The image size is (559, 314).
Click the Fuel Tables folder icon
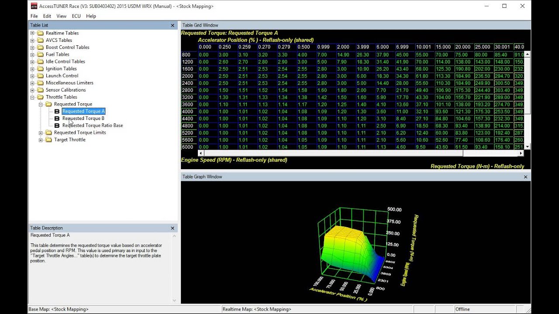click(x=41, y=55)
